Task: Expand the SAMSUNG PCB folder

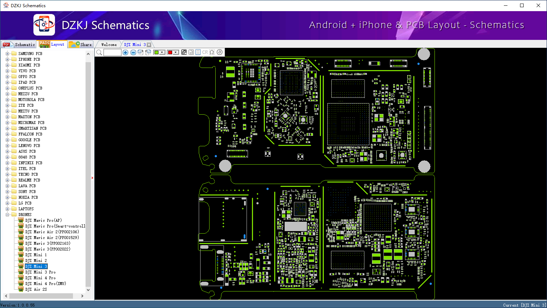Action: 7,54
